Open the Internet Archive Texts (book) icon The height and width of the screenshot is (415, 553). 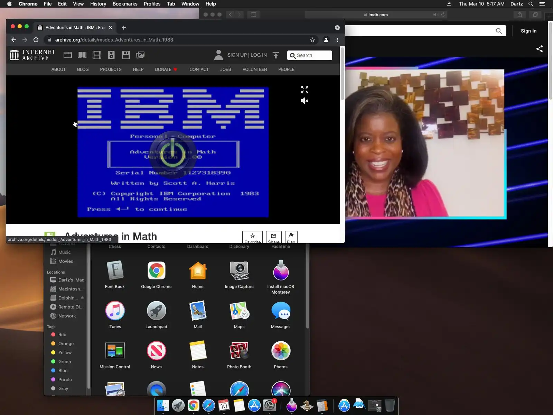point(82,55)
